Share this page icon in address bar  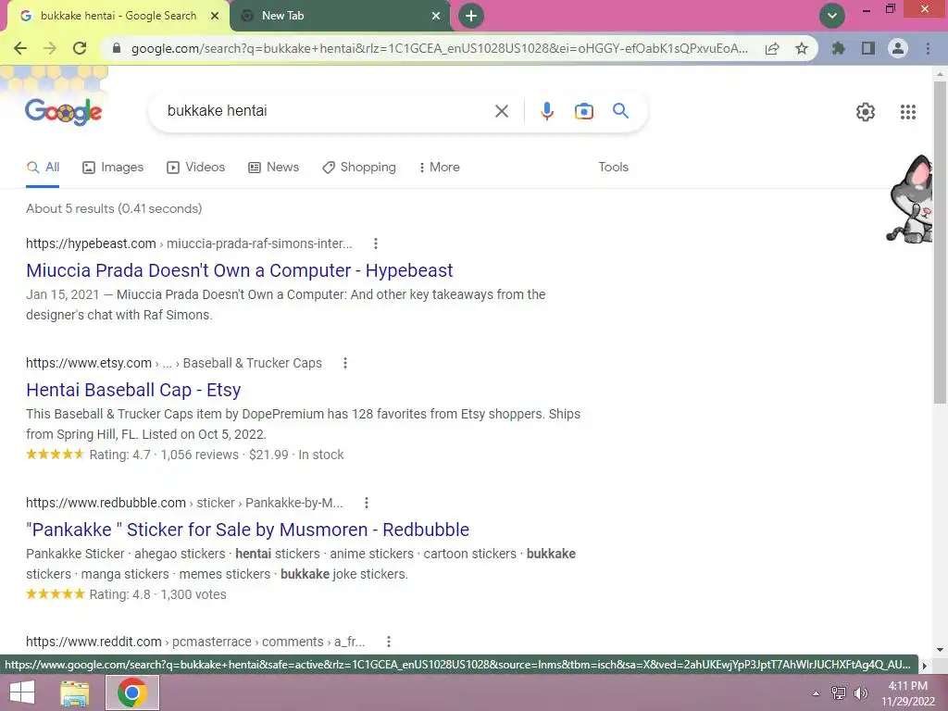tap(772, 48)
